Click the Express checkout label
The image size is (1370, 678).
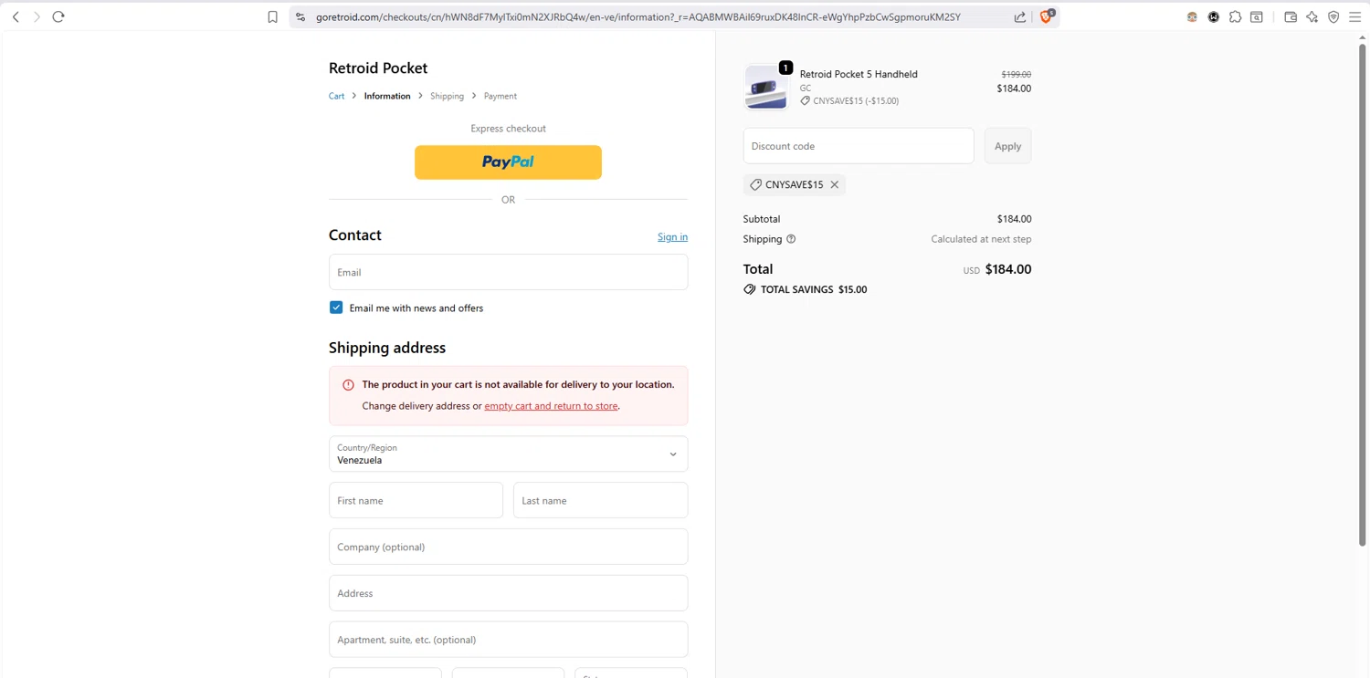[x=508, y=129]
